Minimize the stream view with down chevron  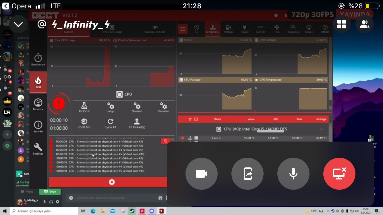point(18,25)
